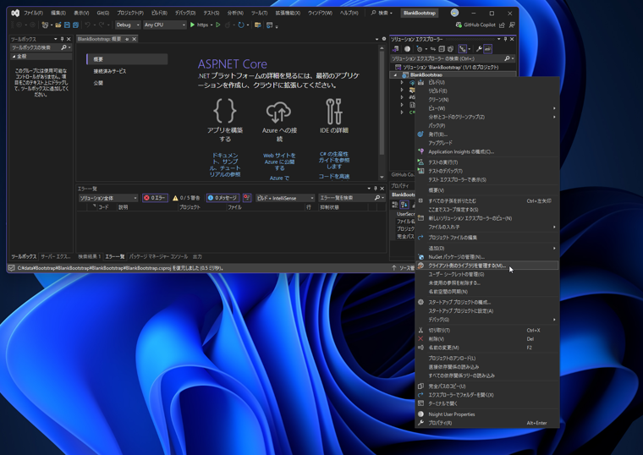
Task: Click Solution Explorer show all files icon
Action: click(450, 49)
